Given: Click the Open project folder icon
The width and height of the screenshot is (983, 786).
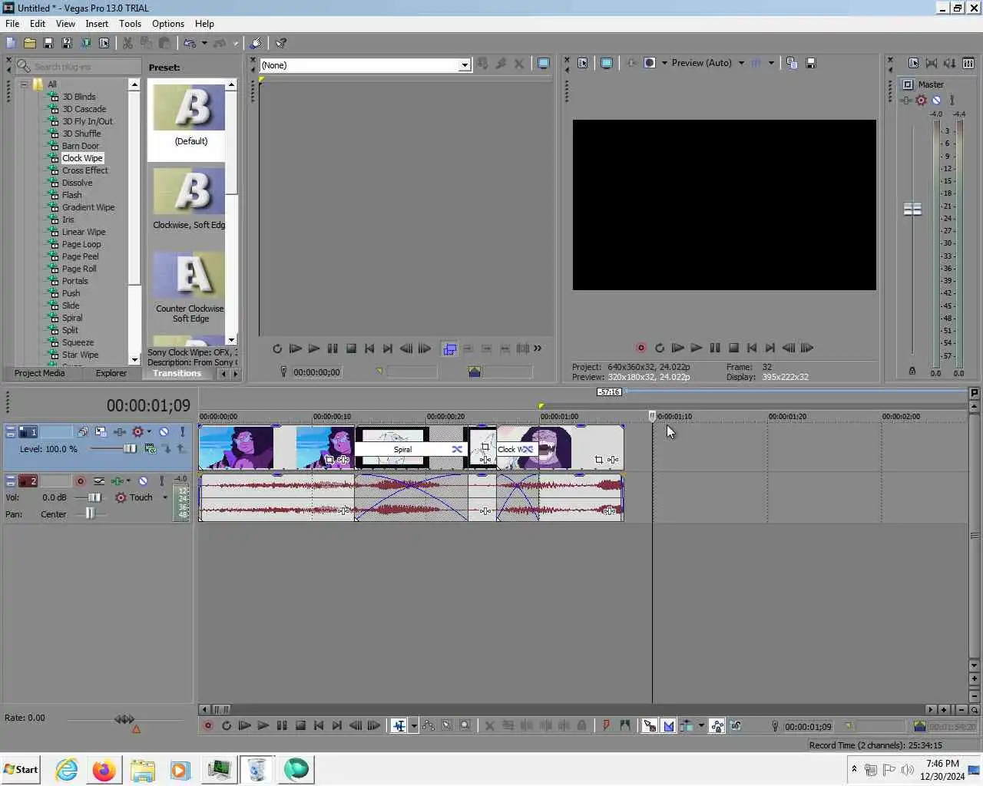Looking at the screenshot, I should click(x=29, y=43).
